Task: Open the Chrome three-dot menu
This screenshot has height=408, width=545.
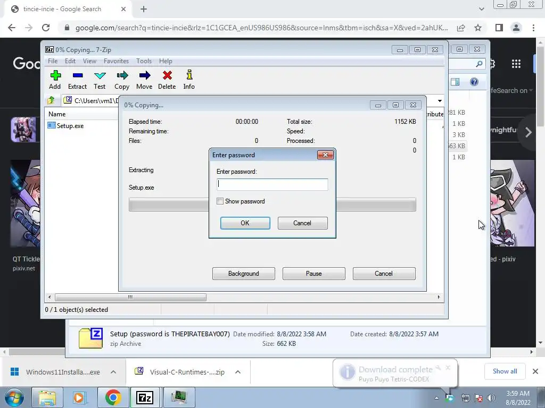Action: pos(533,28)
